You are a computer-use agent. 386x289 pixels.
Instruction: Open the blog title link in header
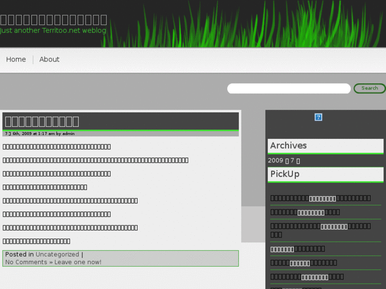[54, 20]
